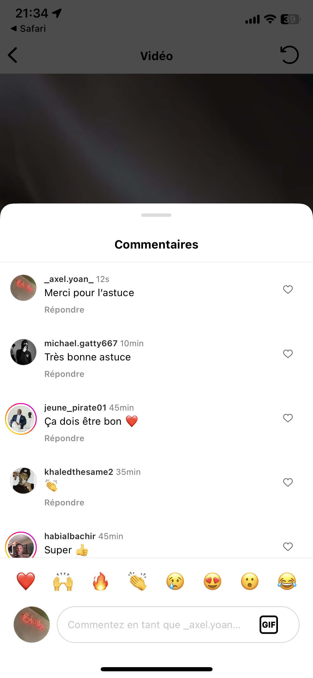This screenshot has width=313, height=678.
Task: Reply to michael.gatty667's comment
Action: pyautogui.click(x=64, y=374)
